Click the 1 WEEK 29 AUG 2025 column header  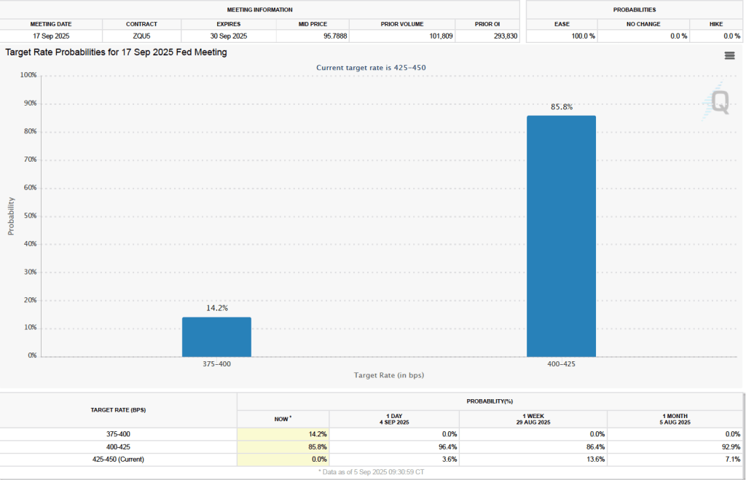[533, 418]
